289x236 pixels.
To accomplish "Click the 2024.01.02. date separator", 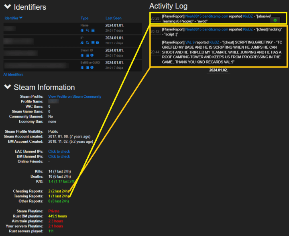I will [218, 70].
